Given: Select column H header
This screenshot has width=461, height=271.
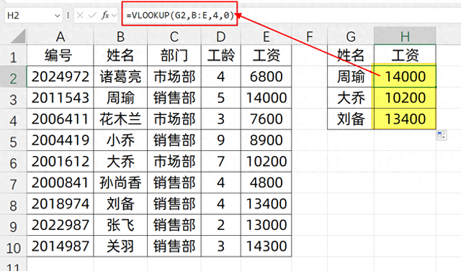Looking at the screenshot, I should pyautogui.click(x=405, y=36).
